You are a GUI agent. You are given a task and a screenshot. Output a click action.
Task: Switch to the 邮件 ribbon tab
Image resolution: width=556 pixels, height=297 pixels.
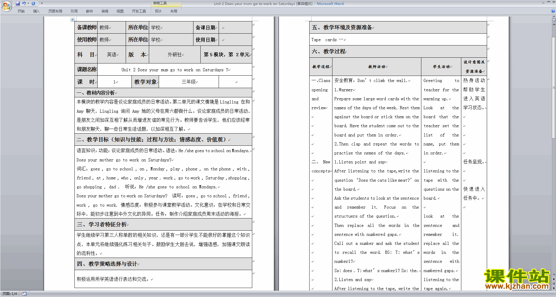tap(89, 11)
